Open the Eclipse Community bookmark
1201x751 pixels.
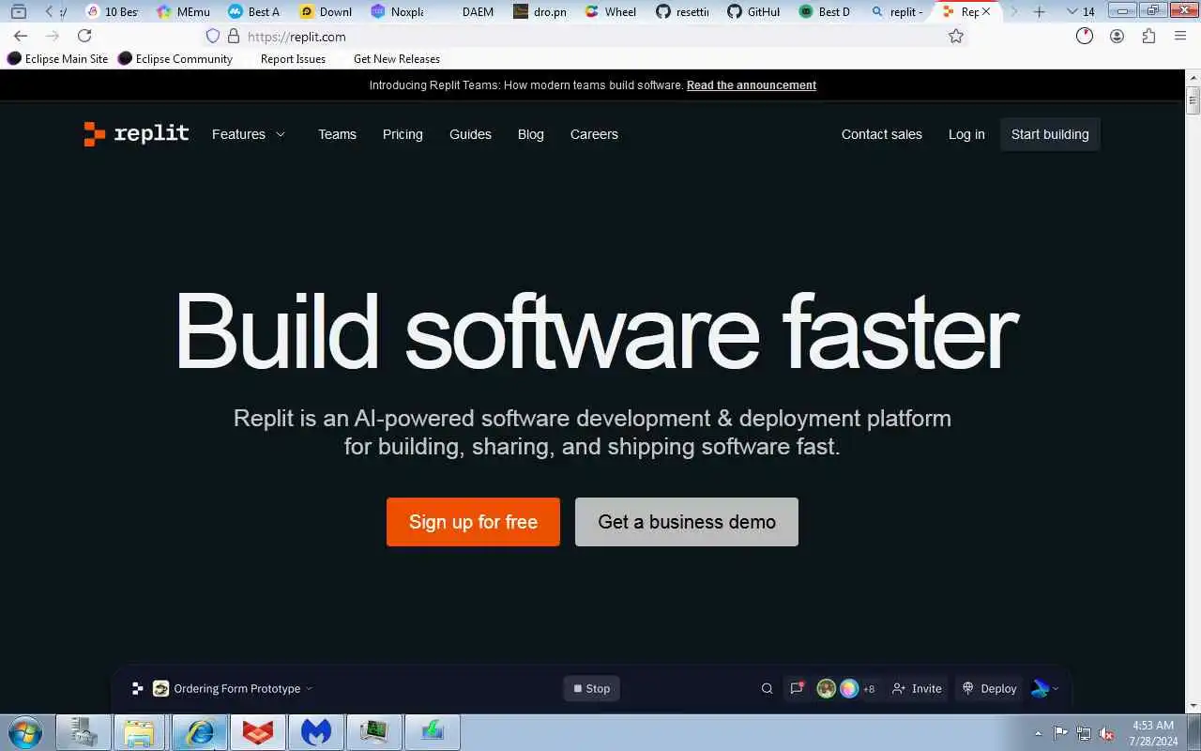(x=175, y=58)
